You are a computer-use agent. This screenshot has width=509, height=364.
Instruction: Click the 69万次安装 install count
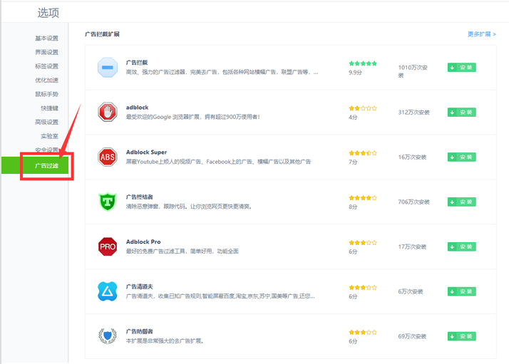[412, 336]
